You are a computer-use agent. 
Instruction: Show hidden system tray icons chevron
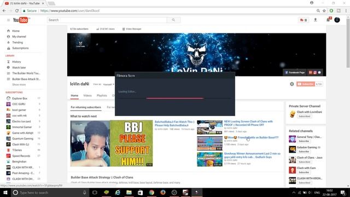click(294, 193)
